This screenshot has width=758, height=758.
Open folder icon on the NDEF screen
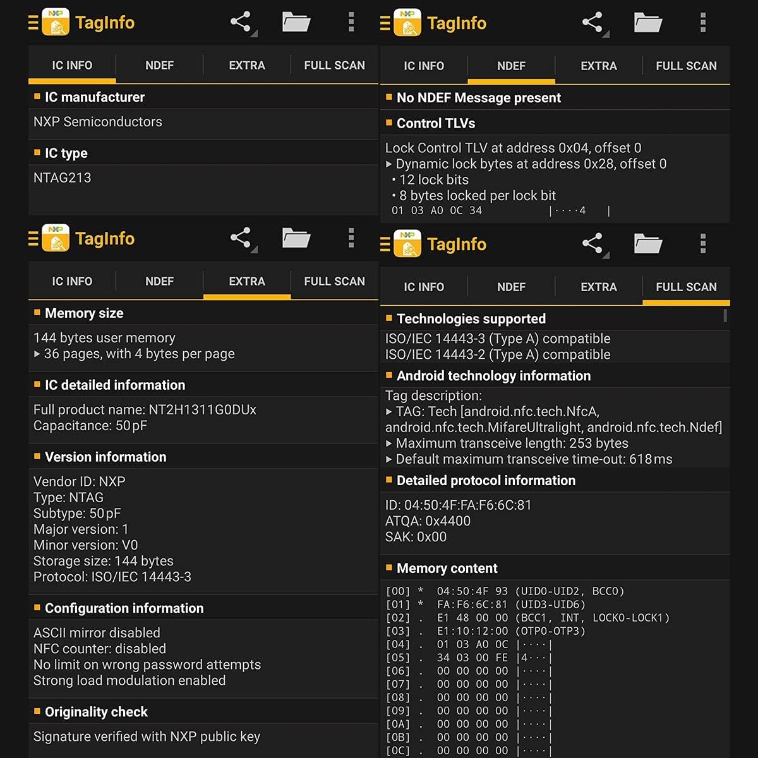click(x=647, y=23)
